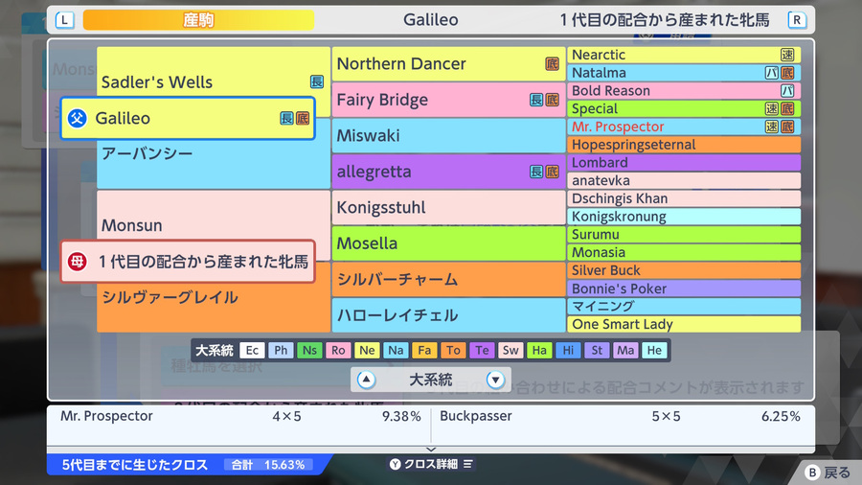Select the Mosella pedigree cell
This screenshot has height=485, width=862.
click(x=448, y=243)
